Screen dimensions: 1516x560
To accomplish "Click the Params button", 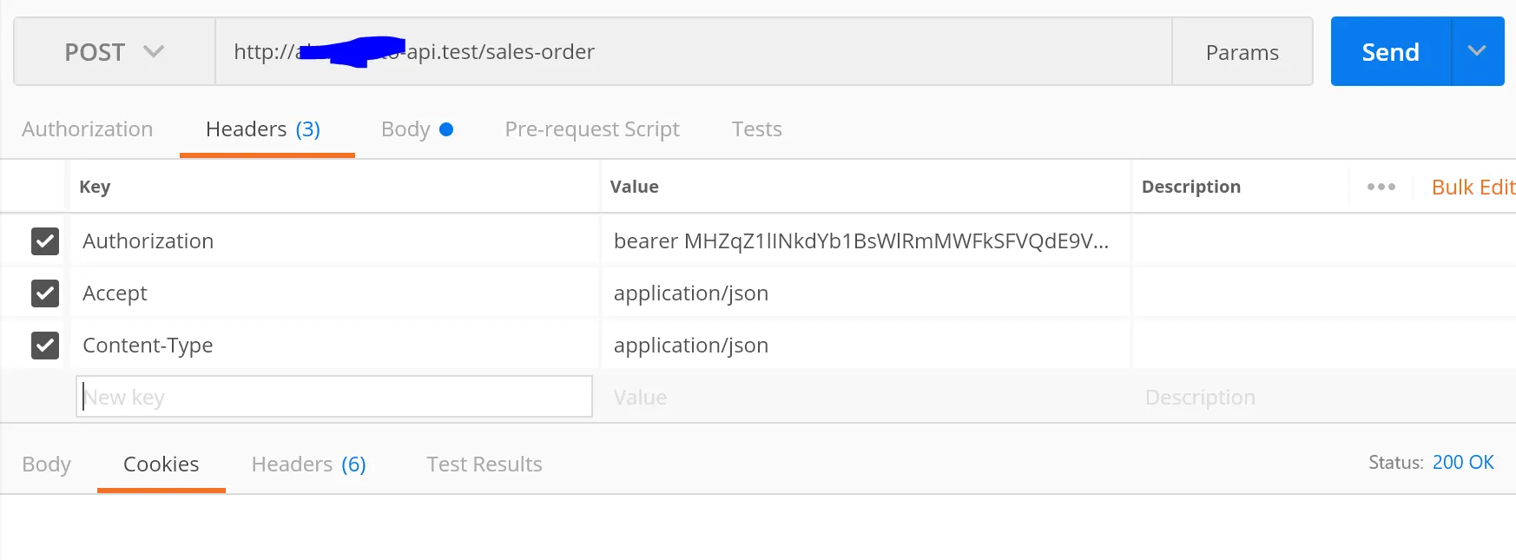I will pyautogui.click(x=1242, y=53).
